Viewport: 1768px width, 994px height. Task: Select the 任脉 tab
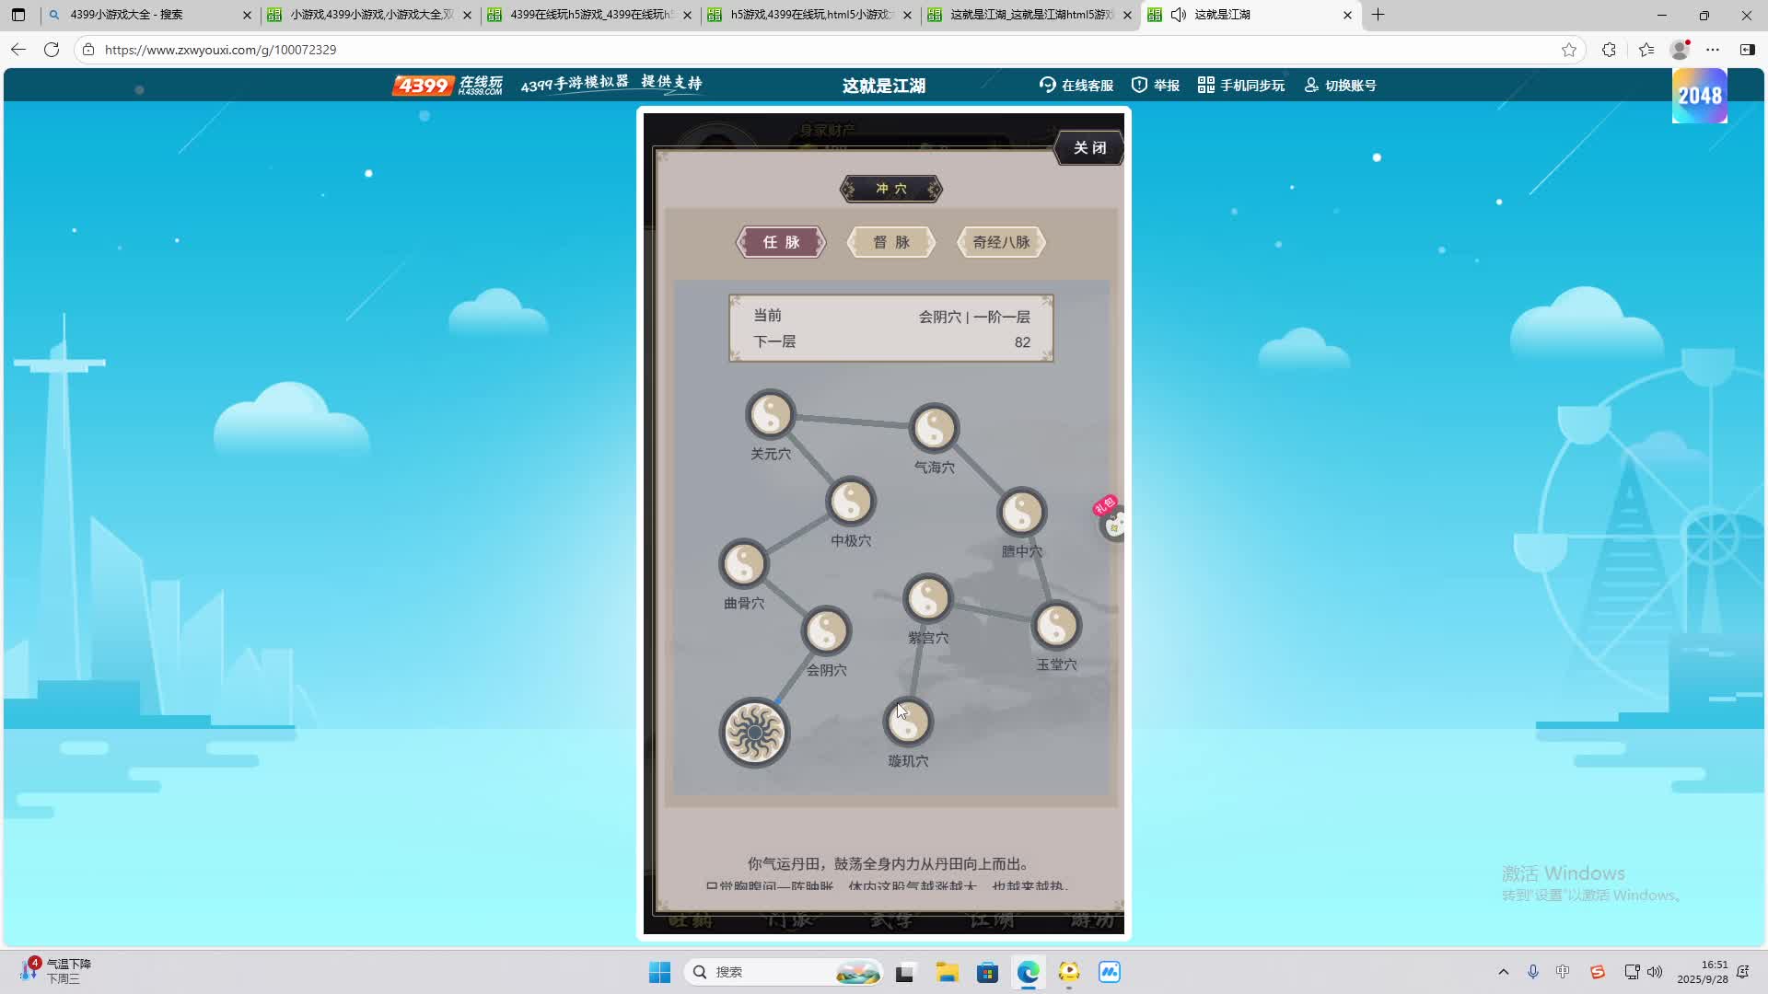pyautogui.click(x=781, y=242)
